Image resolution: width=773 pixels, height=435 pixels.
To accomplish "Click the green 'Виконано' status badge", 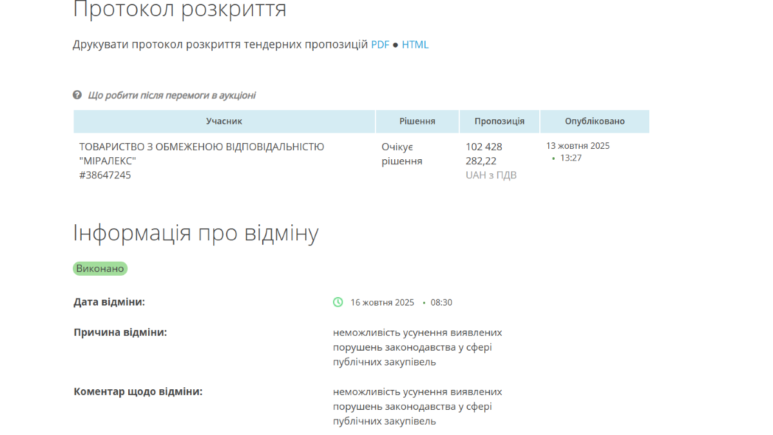I will pyautogui.click(x=100, y=269).
